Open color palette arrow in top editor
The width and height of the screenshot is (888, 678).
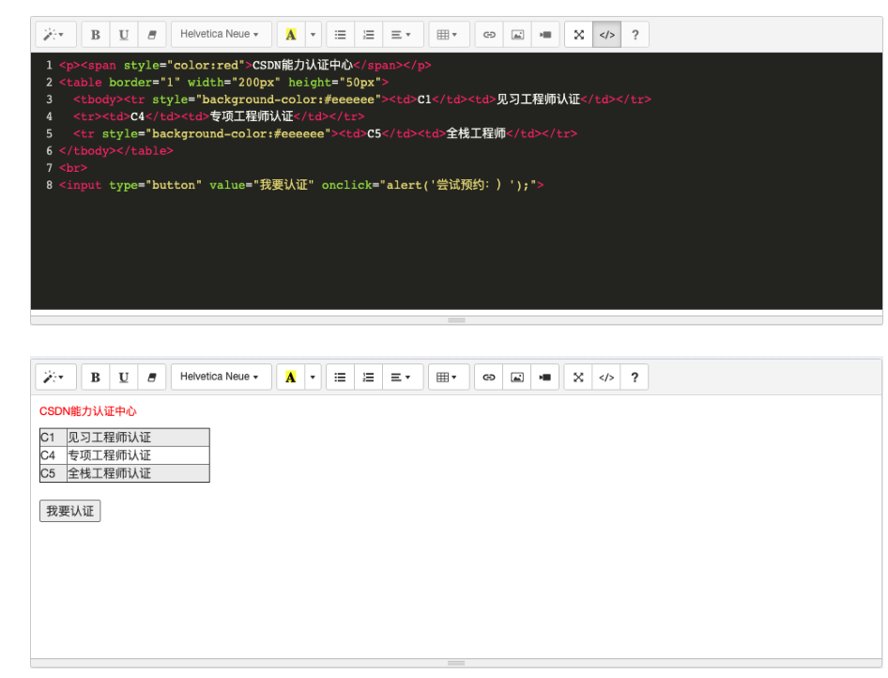click(314, 35)
